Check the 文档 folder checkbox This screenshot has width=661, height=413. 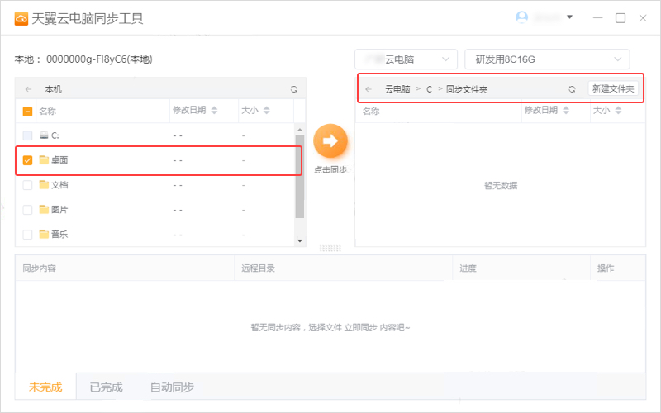point(27,185)
